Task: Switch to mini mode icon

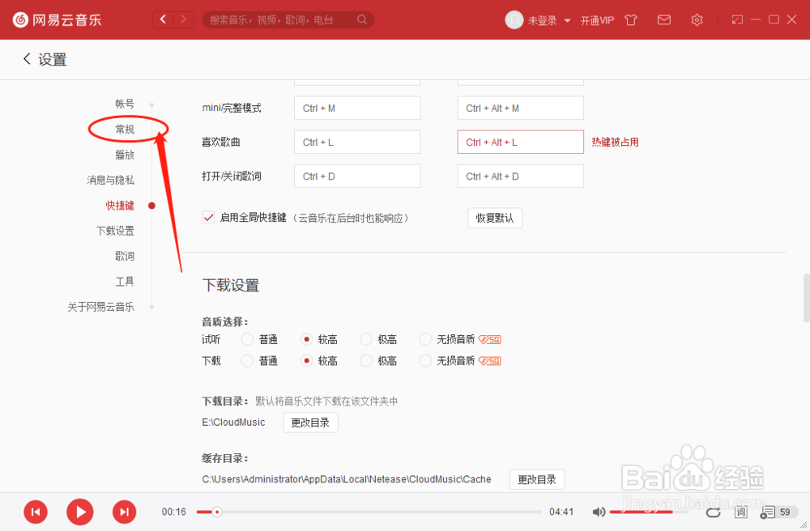Action: click(x=737, y=19)
